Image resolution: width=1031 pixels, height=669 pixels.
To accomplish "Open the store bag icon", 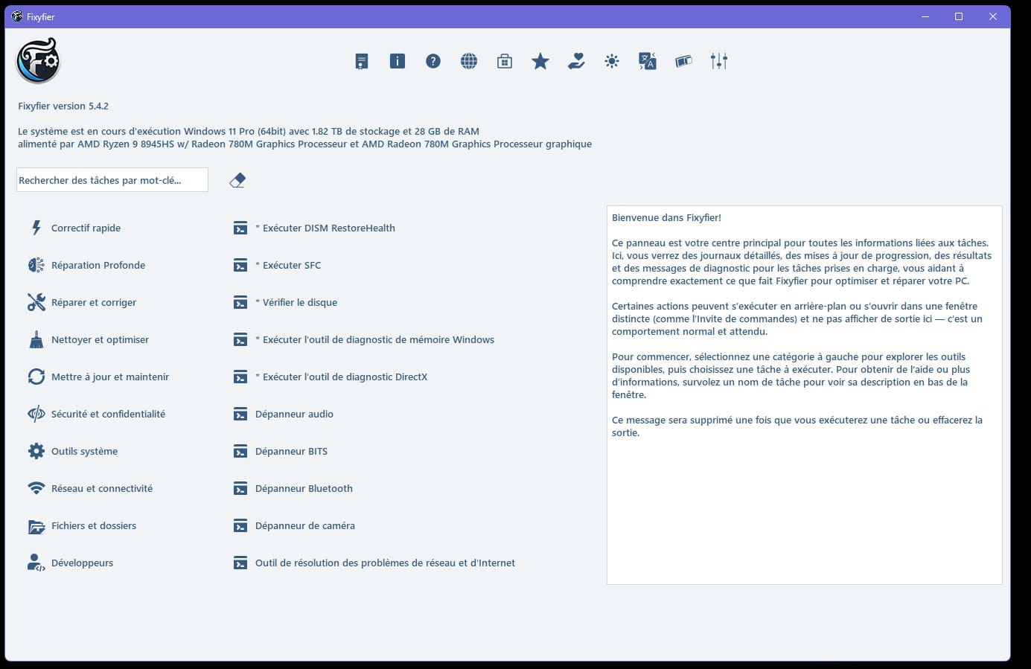I will 505,61.
